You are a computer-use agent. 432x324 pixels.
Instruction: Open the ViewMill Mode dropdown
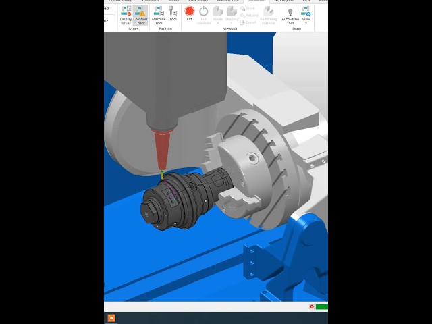(217, 15)
